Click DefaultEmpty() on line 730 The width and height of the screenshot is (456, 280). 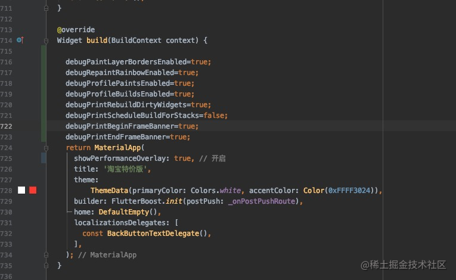click(128, 212)
